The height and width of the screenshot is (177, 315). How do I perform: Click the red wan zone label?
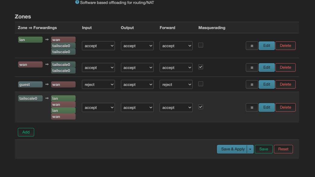pyautogui.click(x=30, y=65)
